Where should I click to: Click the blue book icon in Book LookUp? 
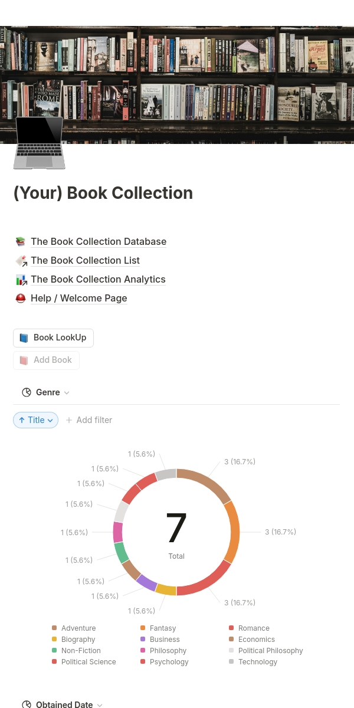click(x=24, y=338)
